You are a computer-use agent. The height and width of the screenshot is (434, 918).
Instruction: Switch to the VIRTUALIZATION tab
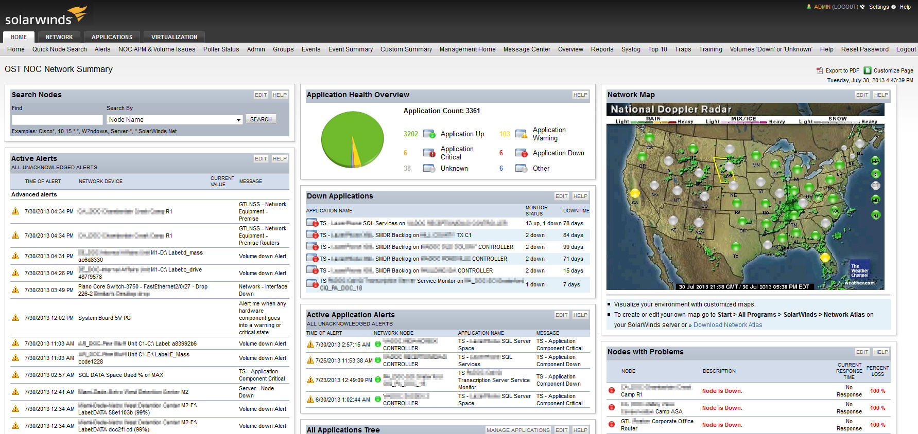[174, 37]
